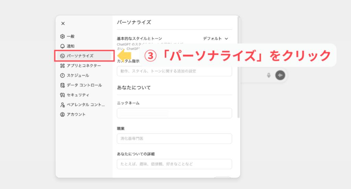Screen dimensions: 351x189
Task: Click the Account profile icon
Action: pos(62,114)
